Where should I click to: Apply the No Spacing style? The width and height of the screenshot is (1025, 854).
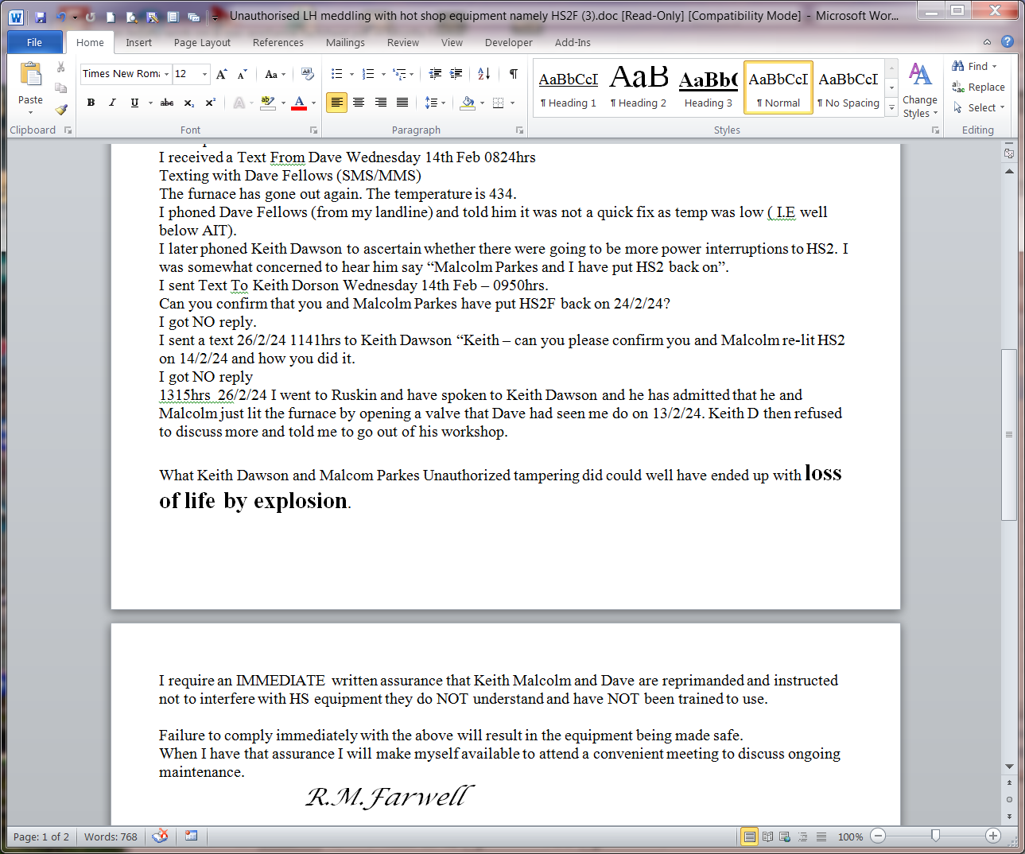848,87
